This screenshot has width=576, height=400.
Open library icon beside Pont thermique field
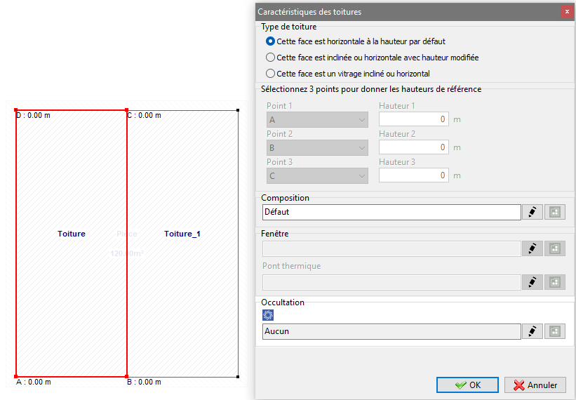pos(555,282)
